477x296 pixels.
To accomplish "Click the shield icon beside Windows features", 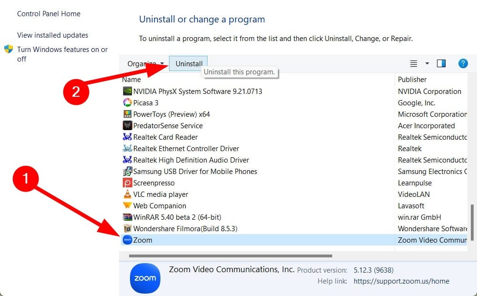I will pyautogui.click(x=9, y=49).
